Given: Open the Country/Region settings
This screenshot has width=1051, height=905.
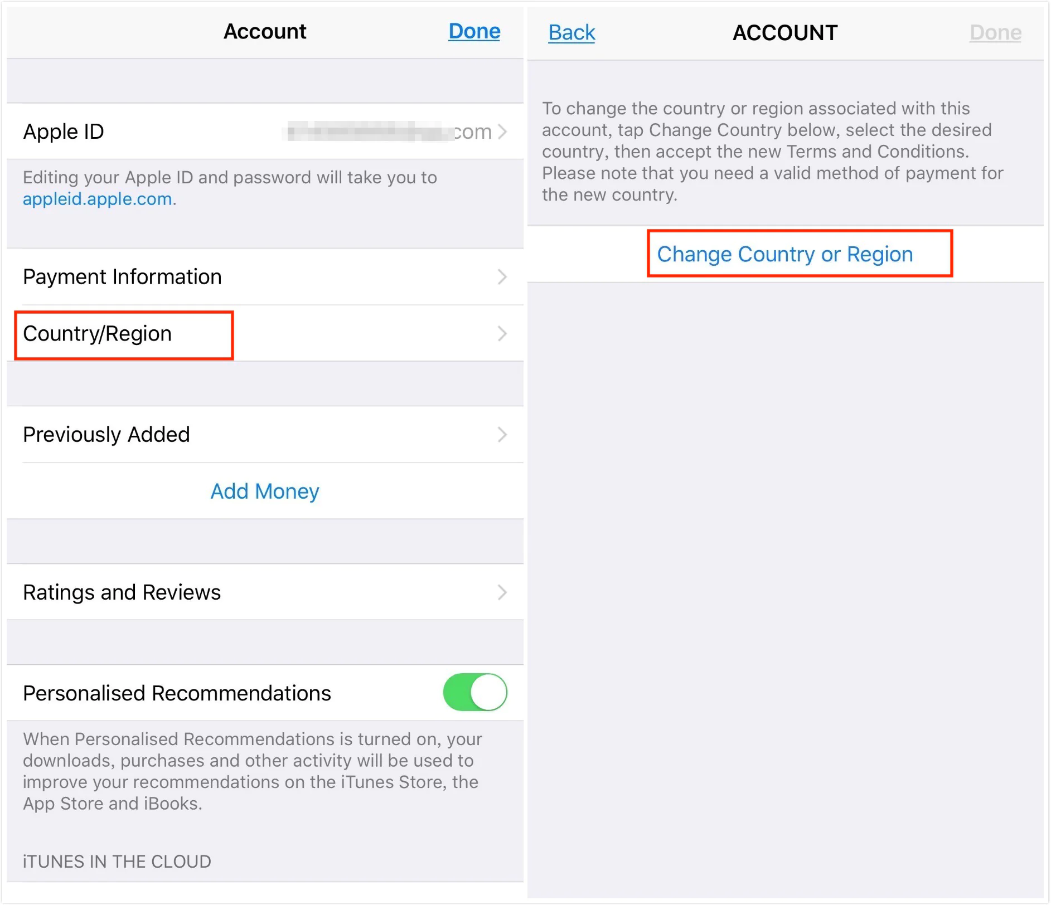Looking at the screenshot, I should point(97,333).
